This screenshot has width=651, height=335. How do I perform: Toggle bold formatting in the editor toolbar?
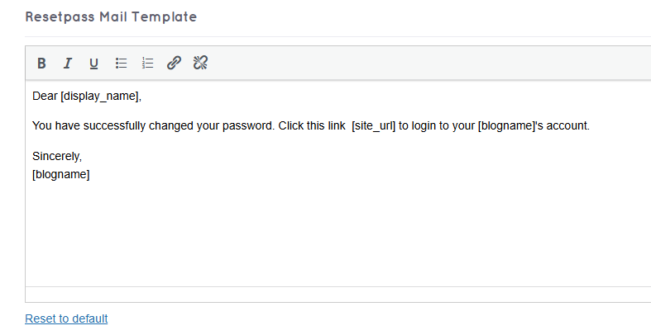(41, 64)
